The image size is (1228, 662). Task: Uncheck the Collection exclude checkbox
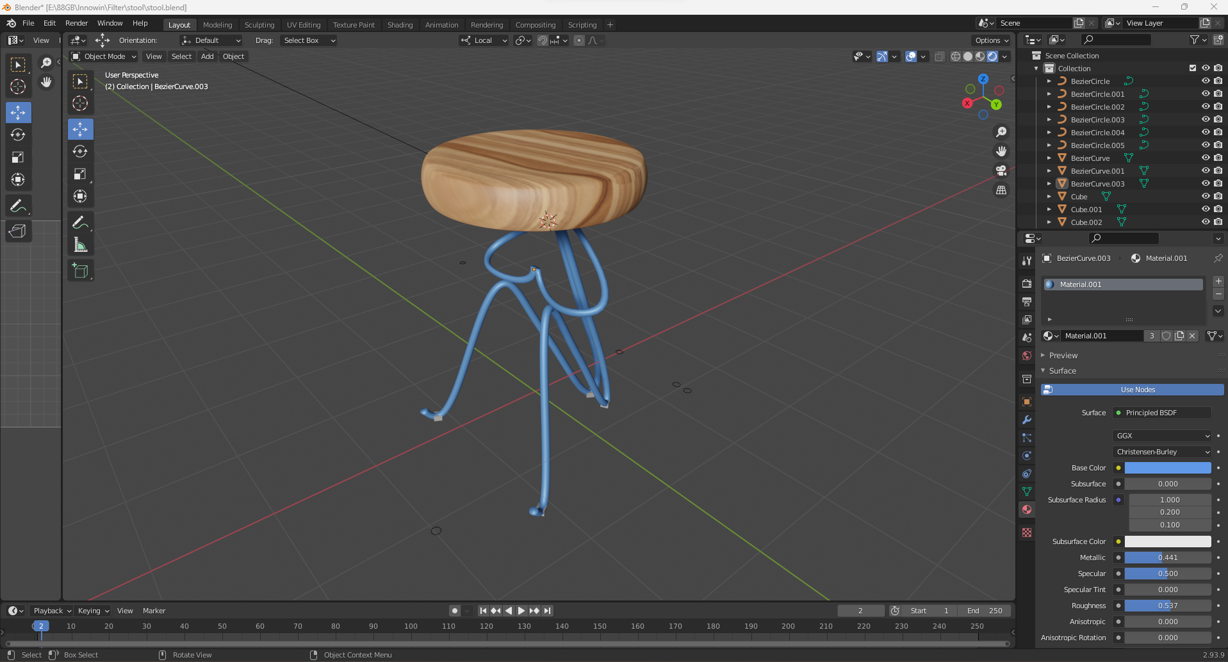[x=1193, y=69]
